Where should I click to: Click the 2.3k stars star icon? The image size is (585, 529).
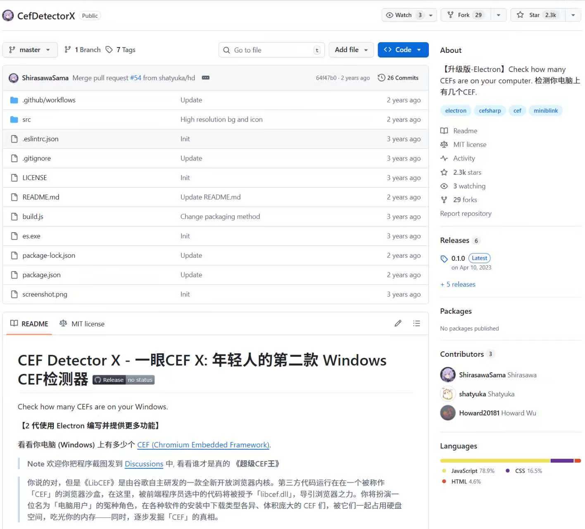click(444, 172)
